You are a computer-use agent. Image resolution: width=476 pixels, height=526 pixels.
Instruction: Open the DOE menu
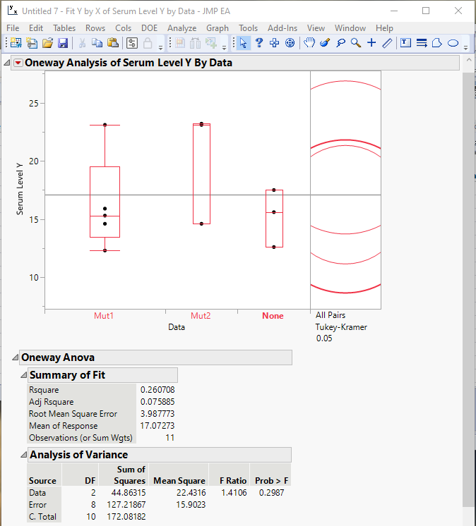pyautogui.click(x=150, y=28)
